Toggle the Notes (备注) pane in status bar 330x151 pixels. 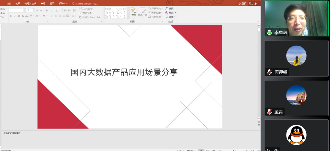coord(180,150)
